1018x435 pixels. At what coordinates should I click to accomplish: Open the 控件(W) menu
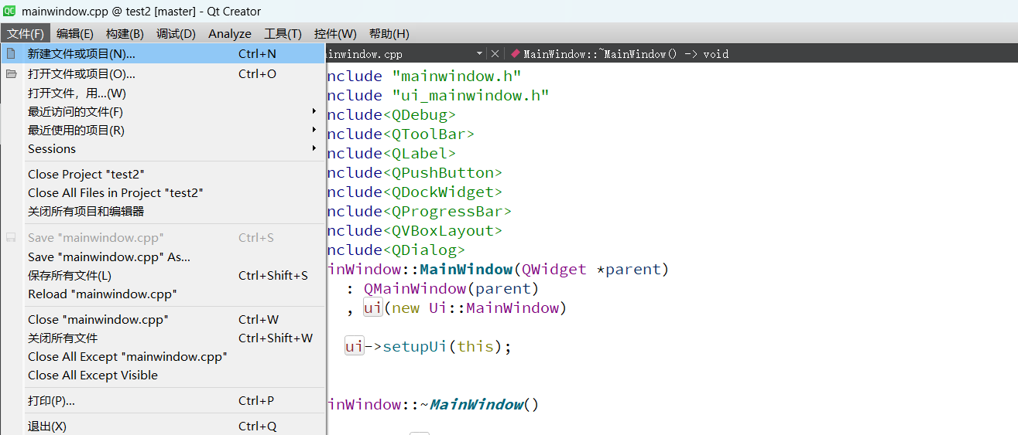[335, 33]
